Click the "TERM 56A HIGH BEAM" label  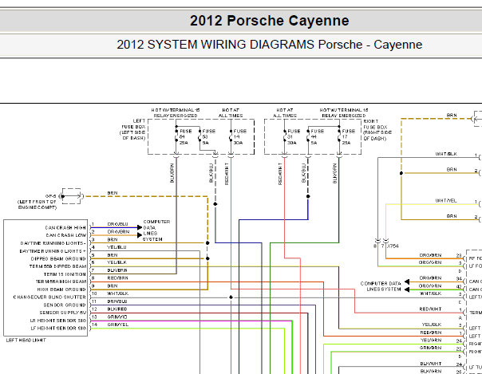click(x=61, y=281)
